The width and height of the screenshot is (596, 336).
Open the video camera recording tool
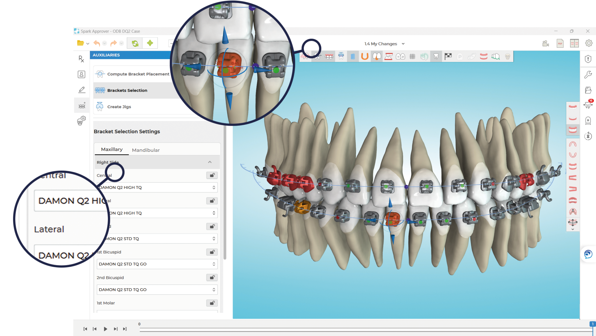point(546,44)
